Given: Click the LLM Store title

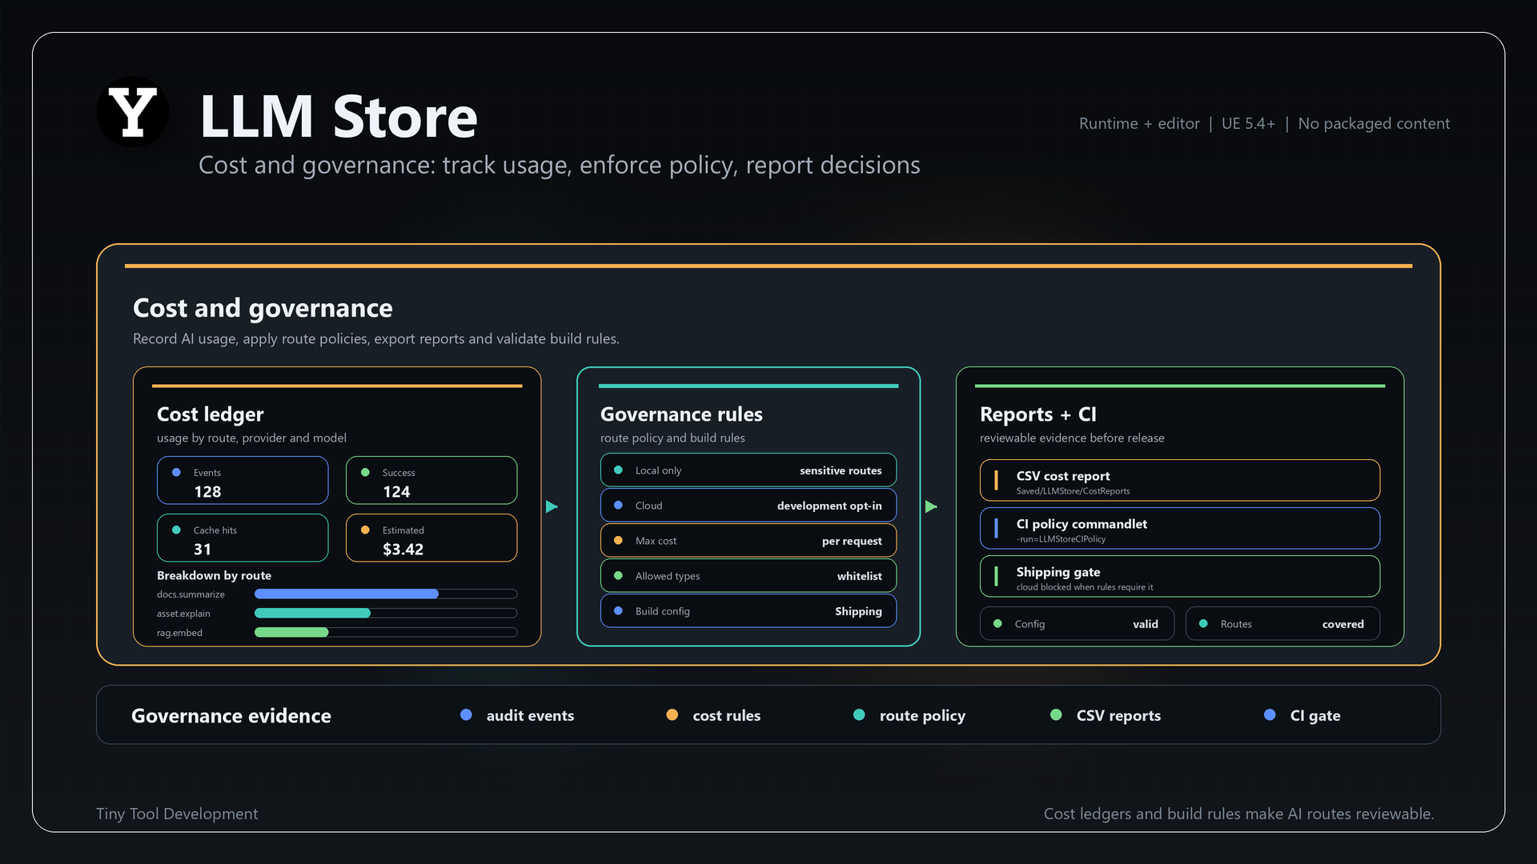Looking at the screenshot, I should click(x=339, y=117).
